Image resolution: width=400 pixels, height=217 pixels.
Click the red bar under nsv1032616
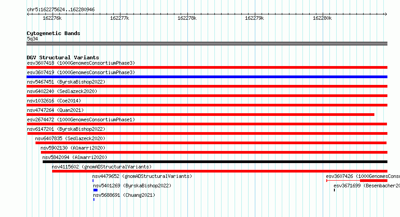click(x=207, y=105)
